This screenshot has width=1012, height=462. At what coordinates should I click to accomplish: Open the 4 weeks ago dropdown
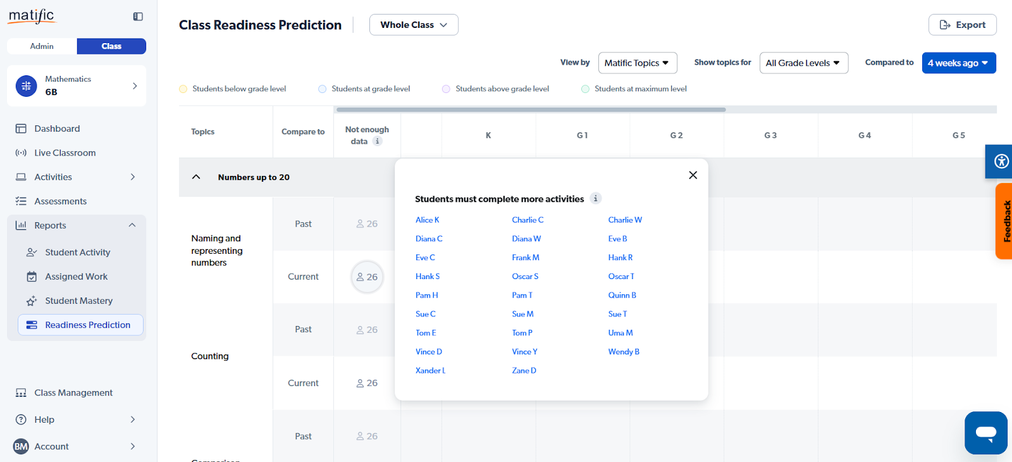click(x=958, y=63)
